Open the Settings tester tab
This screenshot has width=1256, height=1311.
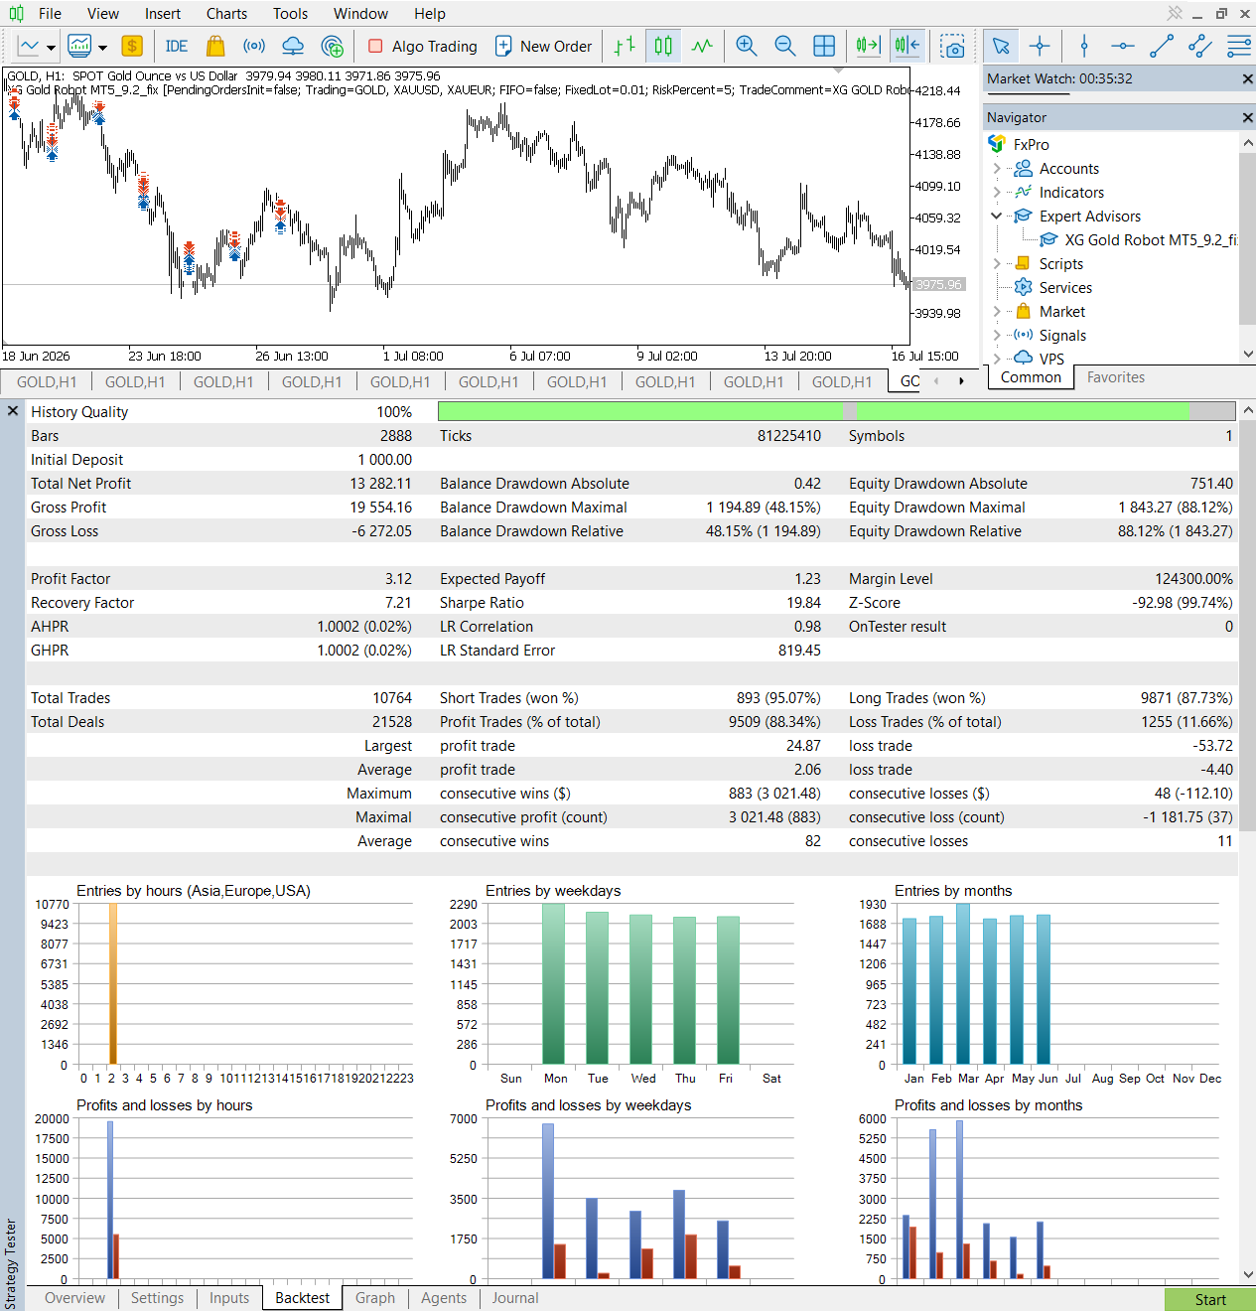[x=157, y=1298]
